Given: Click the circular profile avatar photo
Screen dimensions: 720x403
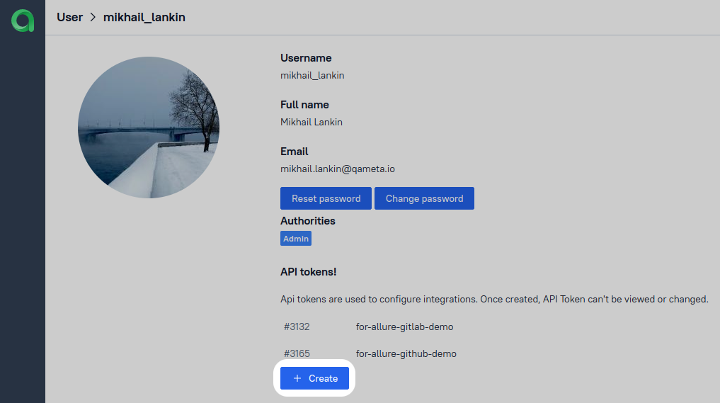Looking at the screenshot, I should (x=149, y=127).
